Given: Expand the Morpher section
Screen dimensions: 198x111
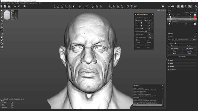Looking at the screenshot, I should (172, 66).
